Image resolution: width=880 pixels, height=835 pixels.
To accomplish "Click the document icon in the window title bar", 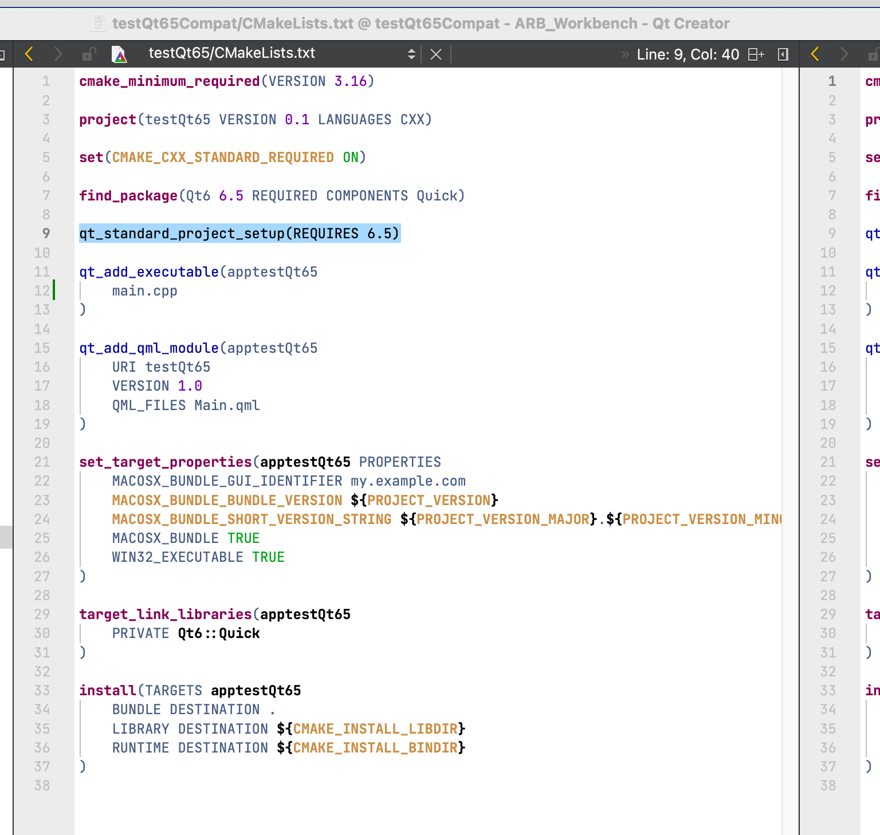I will [x=99, y=23].
